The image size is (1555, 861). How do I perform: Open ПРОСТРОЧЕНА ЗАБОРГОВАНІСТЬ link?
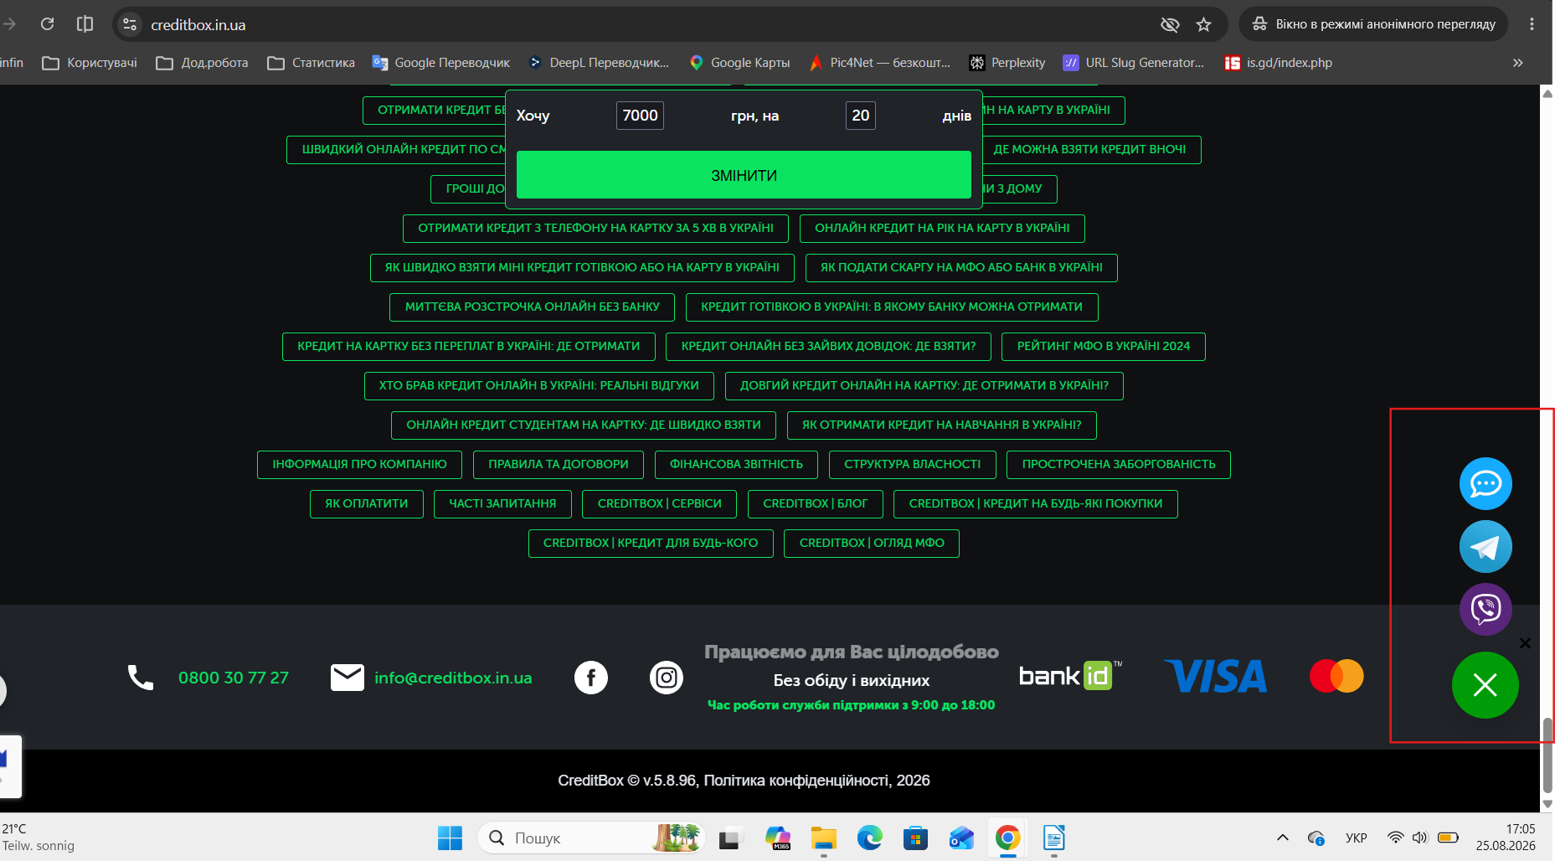pos(1119,465)
